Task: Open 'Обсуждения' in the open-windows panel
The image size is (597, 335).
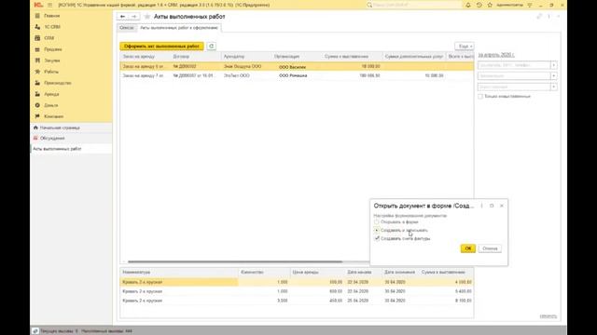Action: [x=52, y=139]
